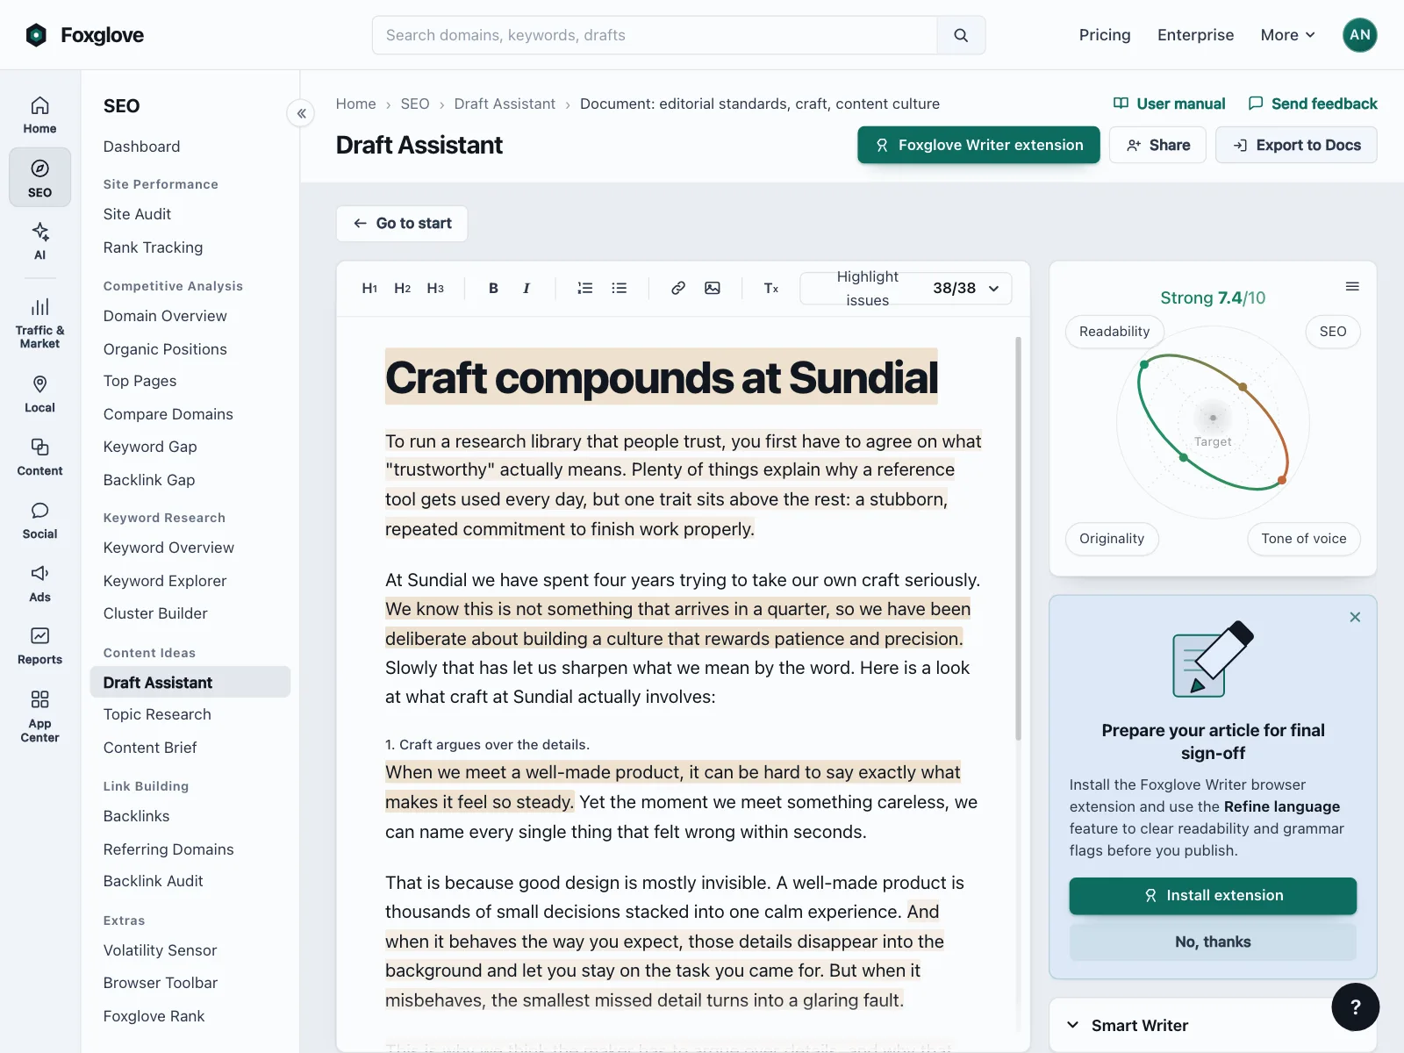Collapse the SEO sidebar panel
Viewport: 1404px width, 1053px height.
[x=301, y=113]
